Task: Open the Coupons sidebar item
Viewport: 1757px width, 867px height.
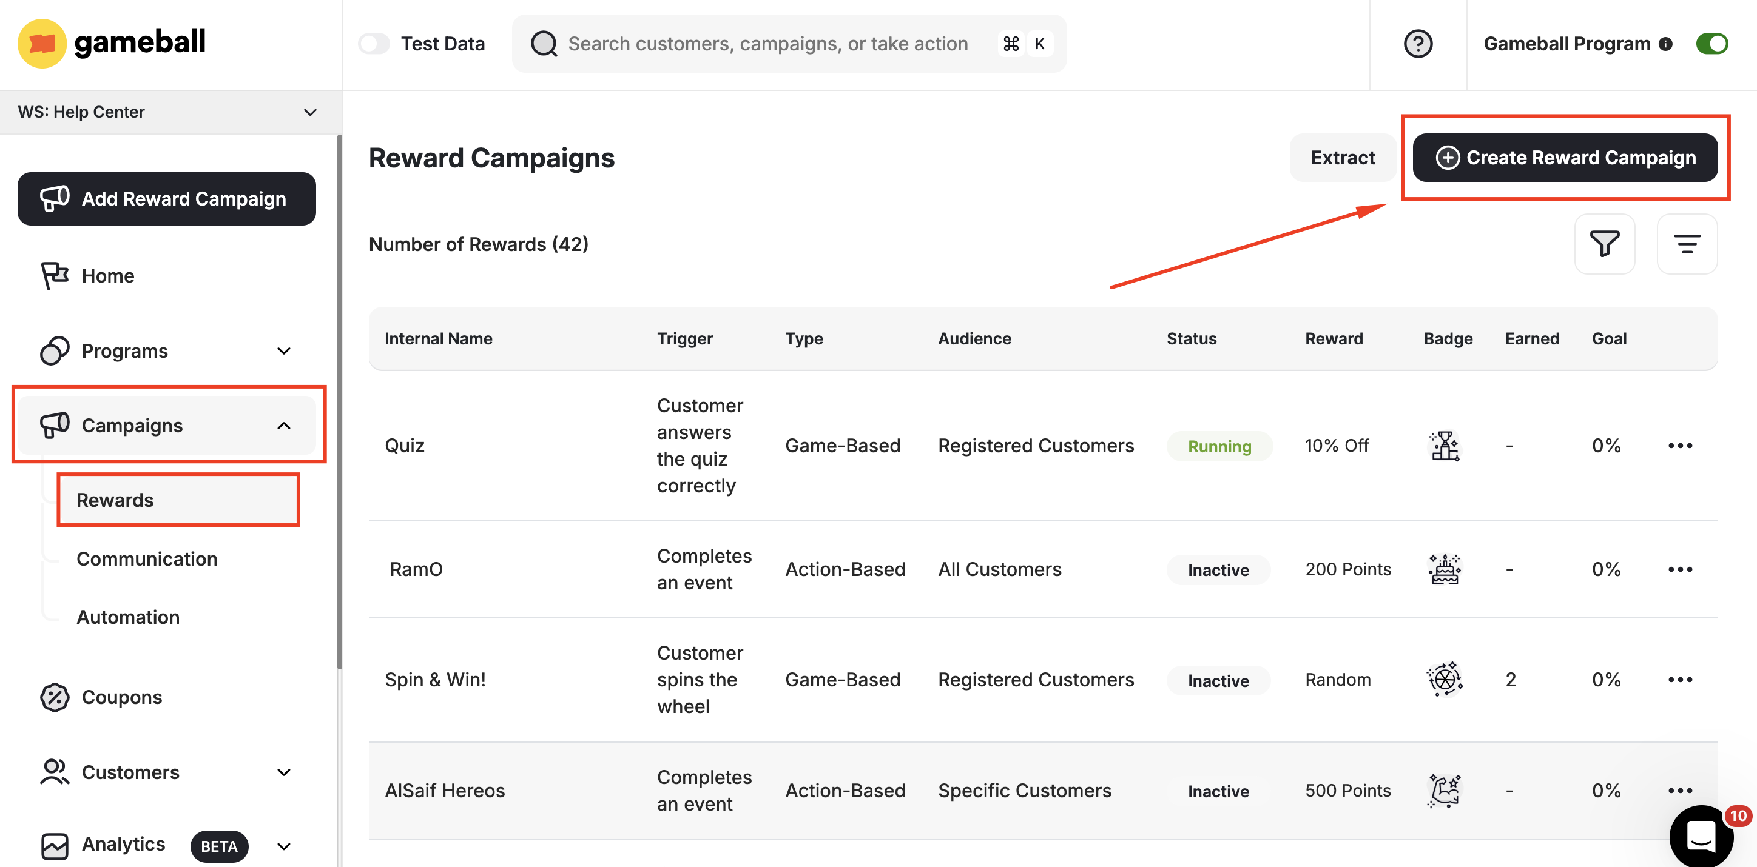Action: click(121, 697)
